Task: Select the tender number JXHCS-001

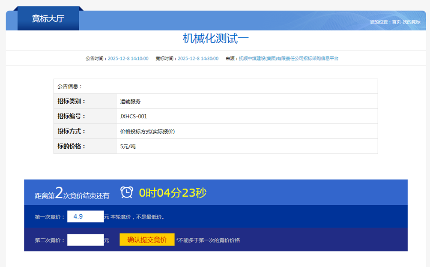Action: [x=134, y=116]
